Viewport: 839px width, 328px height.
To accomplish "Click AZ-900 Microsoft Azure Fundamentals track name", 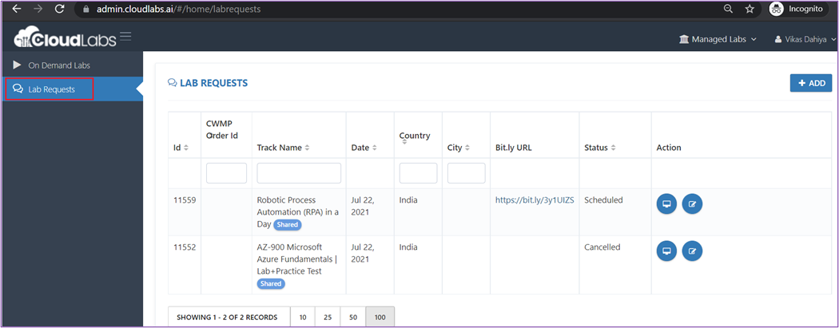I will tap(297, 259).
